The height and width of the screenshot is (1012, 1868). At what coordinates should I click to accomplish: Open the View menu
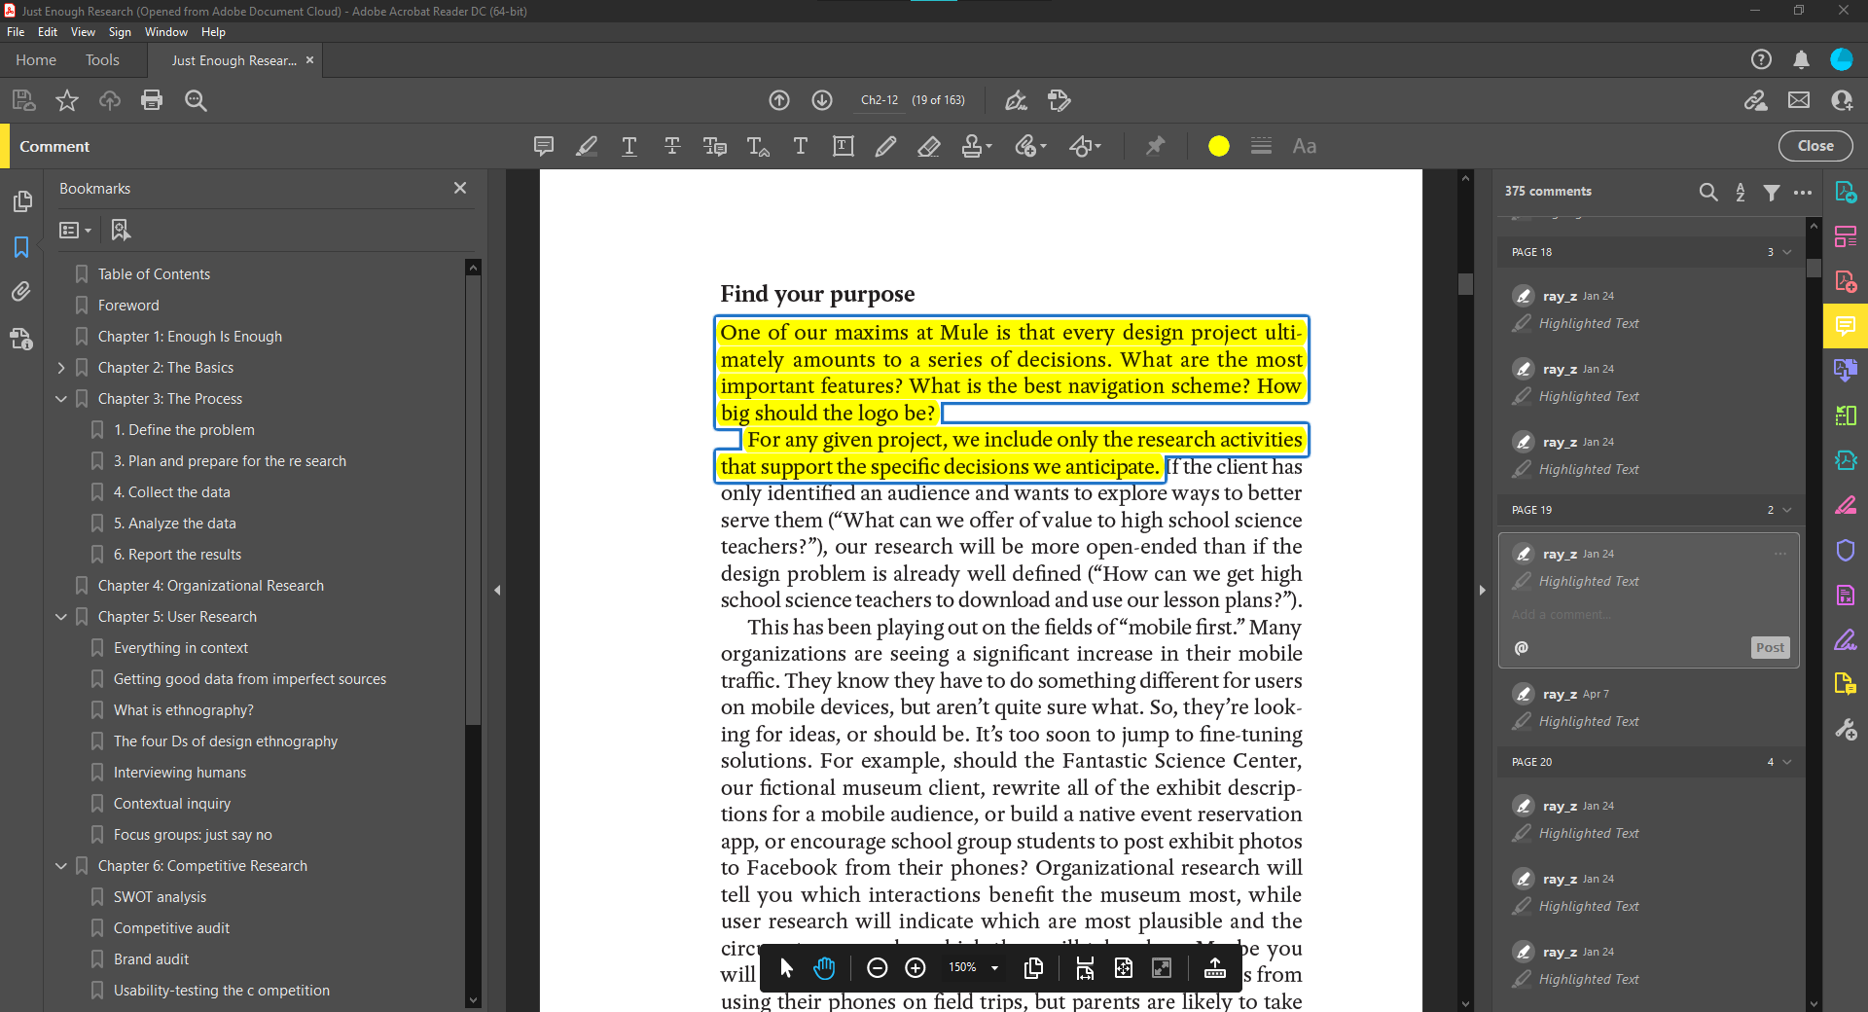(84, 32)
